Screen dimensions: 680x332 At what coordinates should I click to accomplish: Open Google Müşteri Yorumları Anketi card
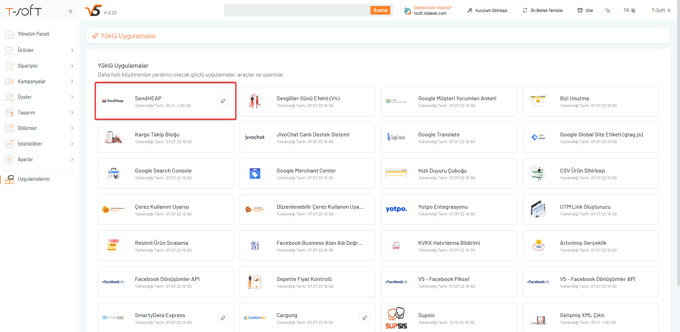(449, 101)
